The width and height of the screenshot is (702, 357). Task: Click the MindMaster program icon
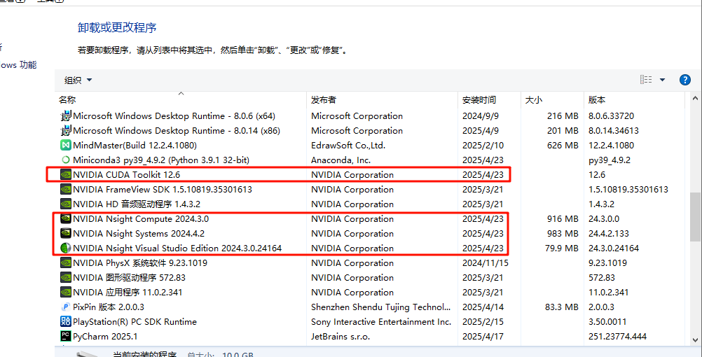(x=66, y=146)
